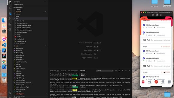Expand the src folder
The width and height of the screenshot is (174, 98).
17,46
